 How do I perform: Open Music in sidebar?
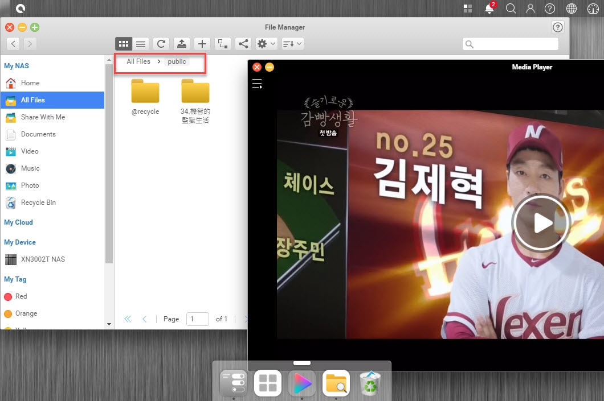[x=52, y=168]
